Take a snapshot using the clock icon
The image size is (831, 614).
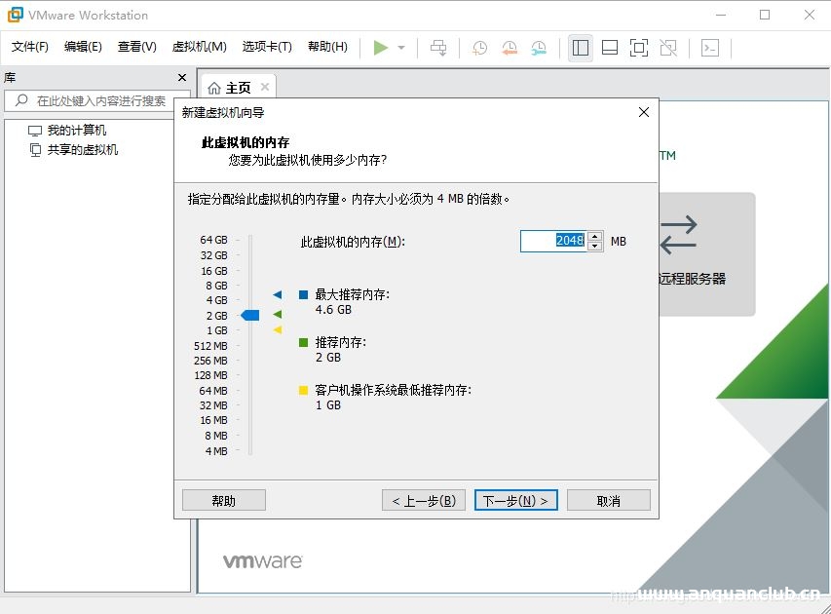click(x=477, y=47)
